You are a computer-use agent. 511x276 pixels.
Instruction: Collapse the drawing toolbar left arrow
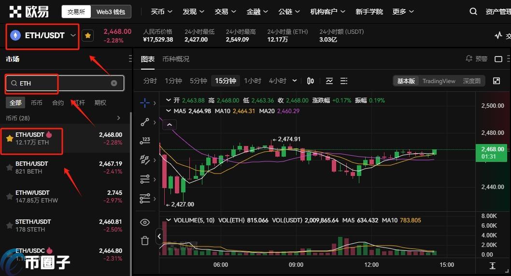tap(159, 236)
